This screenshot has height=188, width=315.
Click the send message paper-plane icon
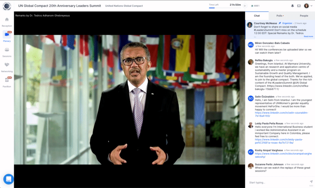tap(311, 182)
